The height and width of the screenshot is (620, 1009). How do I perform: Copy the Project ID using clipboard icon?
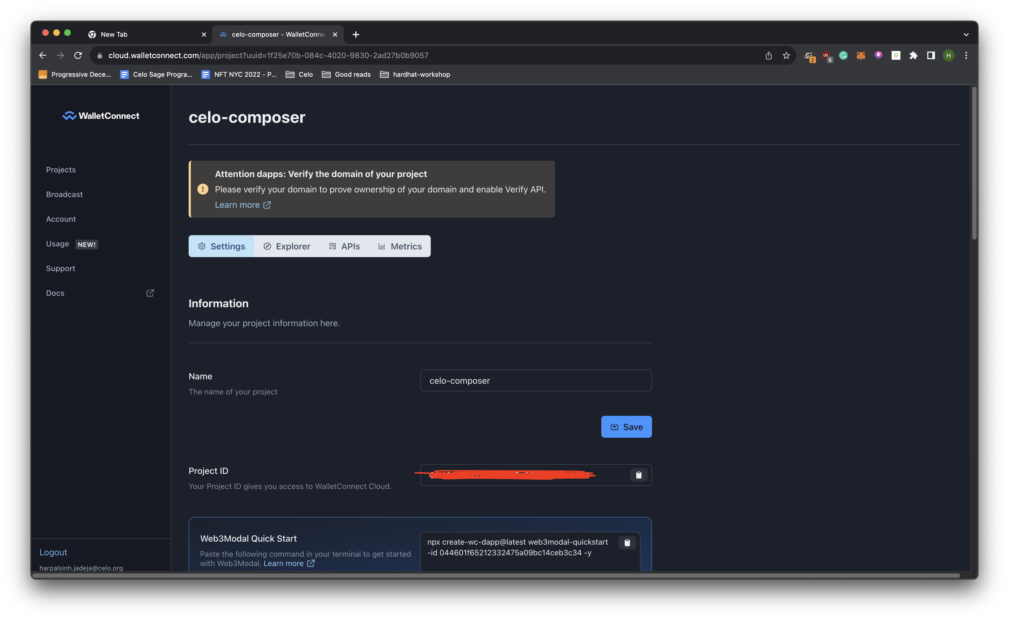(x=639, y=475)
